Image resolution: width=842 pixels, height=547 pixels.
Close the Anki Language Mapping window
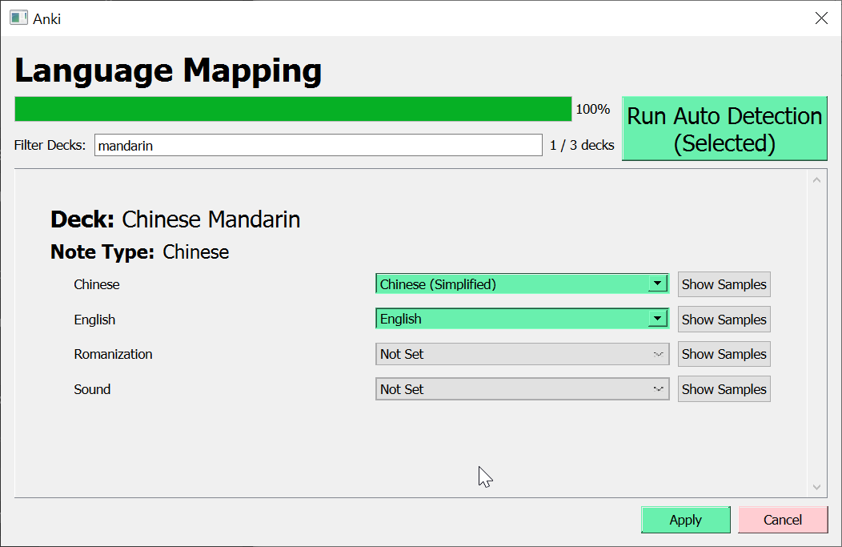click(821, 18)
